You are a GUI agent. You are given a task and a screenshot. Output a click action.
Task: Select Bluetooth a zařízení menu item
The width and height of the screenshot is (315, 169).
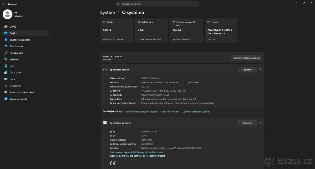tap(25, 40)
